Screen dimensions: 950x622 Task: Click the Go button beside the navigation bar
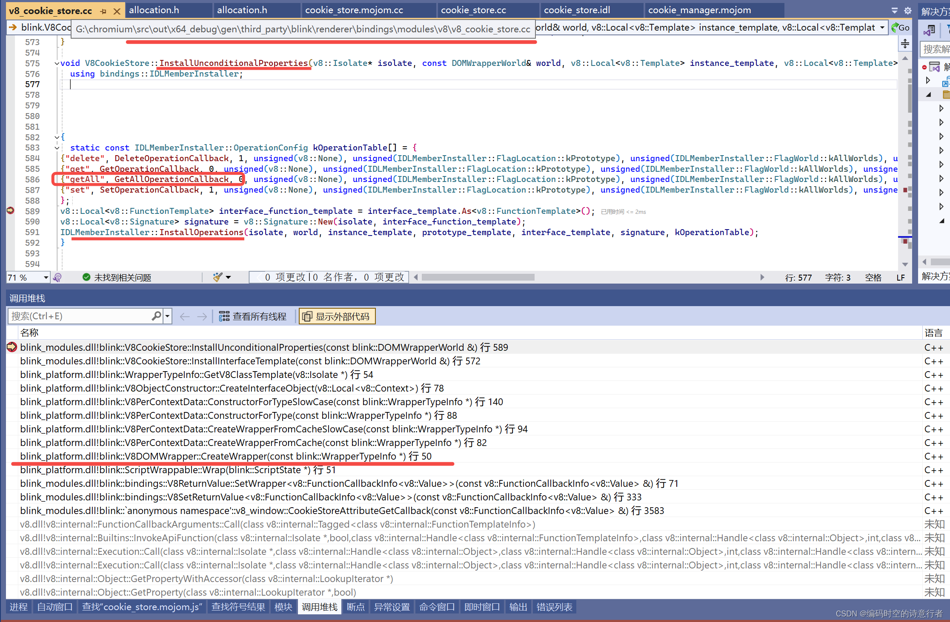[900, 28]
